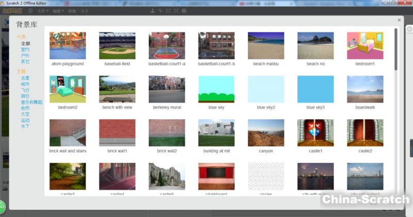Open the 文件 dropdown menu

42,11
